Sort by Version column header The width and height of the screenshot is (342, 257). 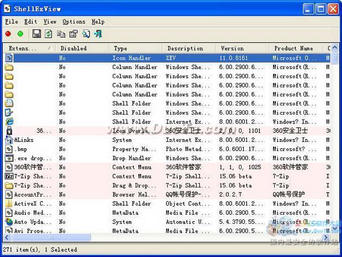(x=242, y=48)
